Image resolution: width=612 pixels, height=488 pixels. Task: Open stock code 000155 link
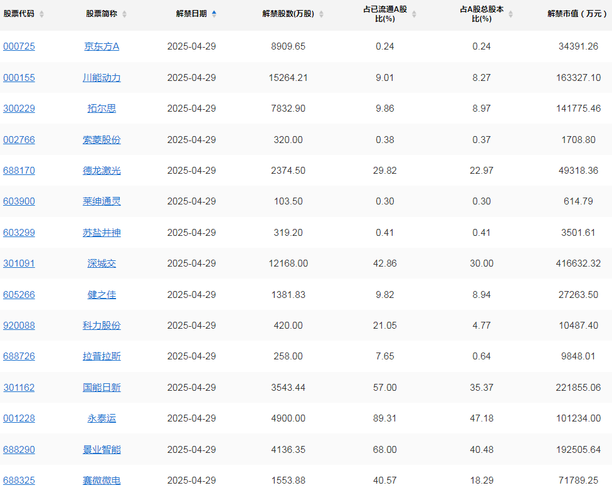[x=19, y=78]
